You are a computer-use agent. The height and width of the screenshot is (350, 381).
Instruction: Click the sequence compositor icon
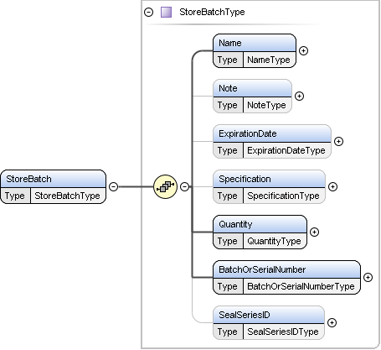(165, 186)
